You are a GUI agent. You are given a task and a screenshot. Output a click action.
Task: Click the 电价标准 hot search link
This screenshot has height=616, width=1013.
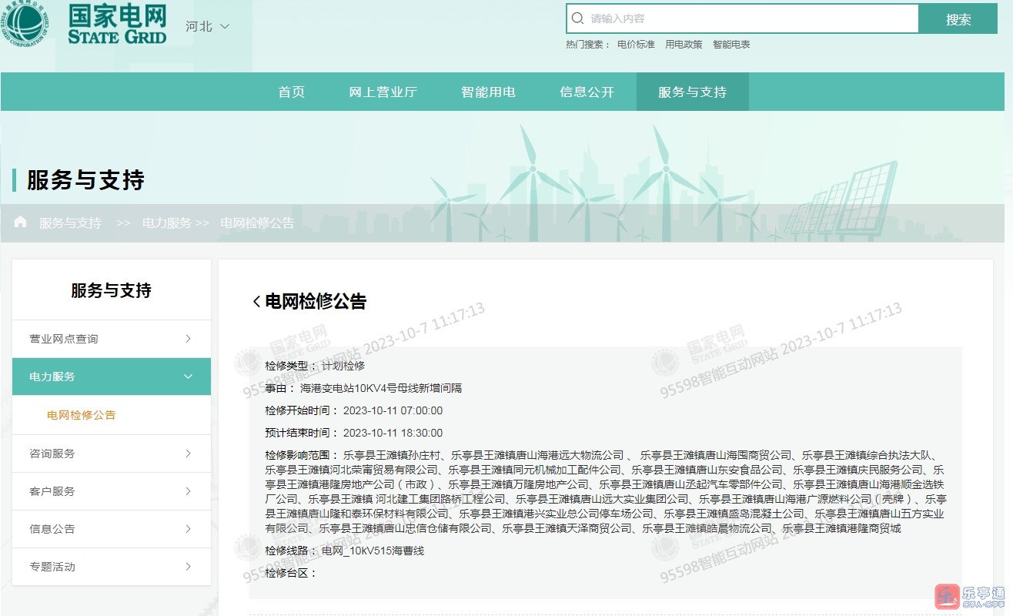[x=636, y=45]
